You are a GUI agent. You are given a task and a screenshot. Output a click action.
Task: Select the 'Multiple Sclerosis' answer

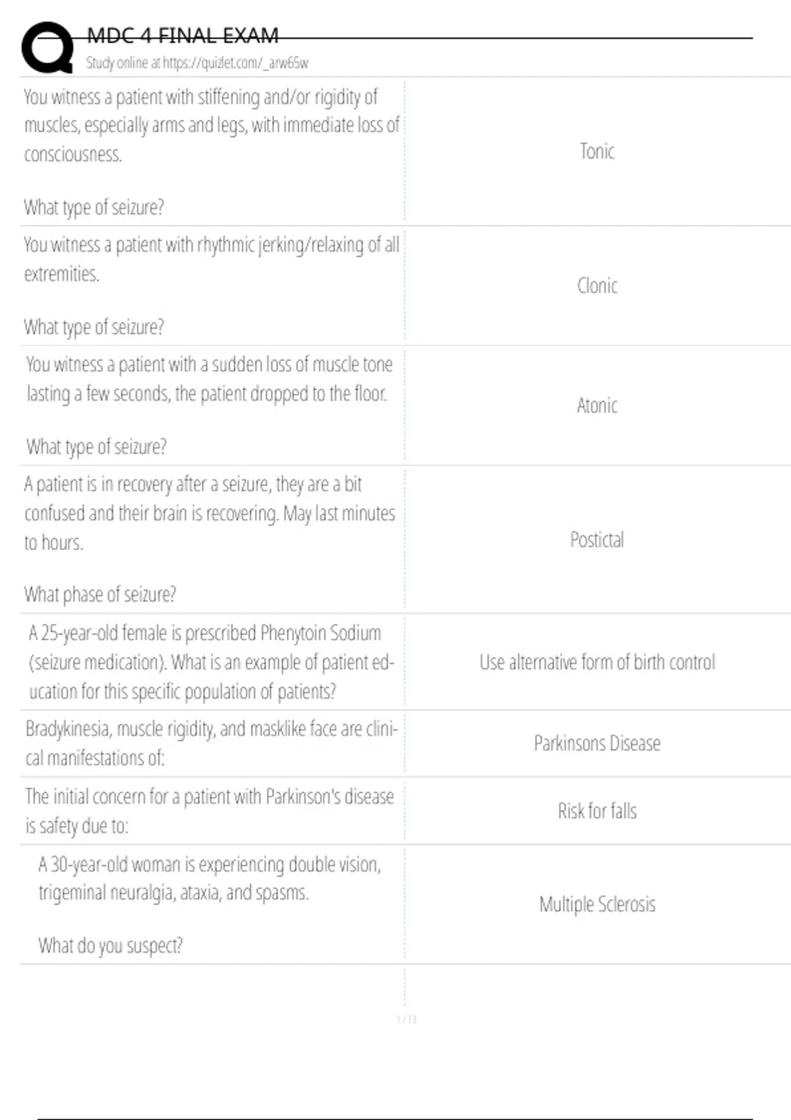597,905
